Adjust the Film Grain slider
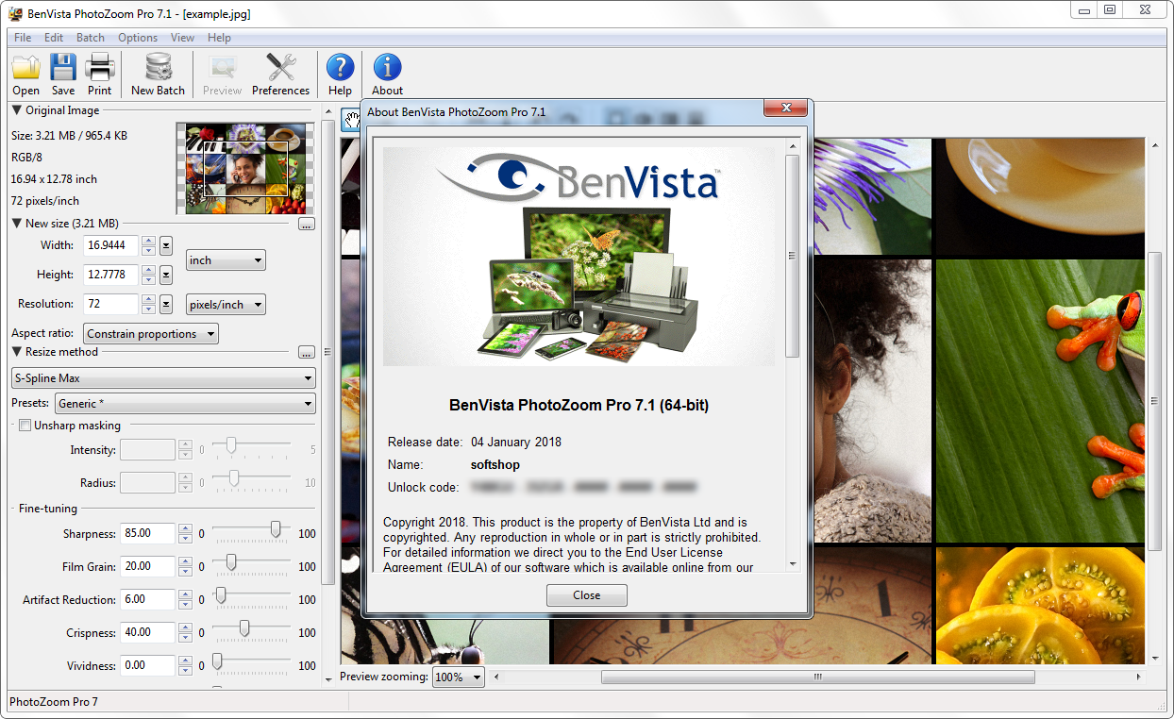The height and width of the screenshot is (719, 1174). (231, 563)
